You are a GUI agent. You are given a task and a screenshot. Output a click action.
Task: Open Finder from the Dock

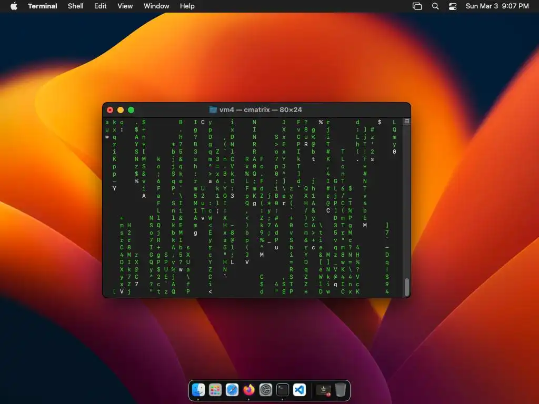(198, 390)
